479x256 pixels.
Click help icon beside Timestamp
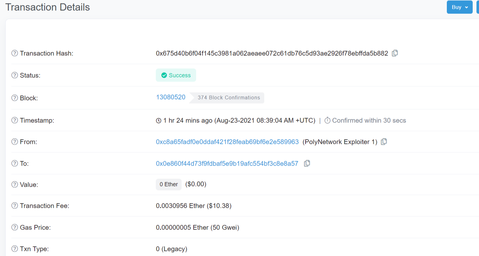(15, 120)
